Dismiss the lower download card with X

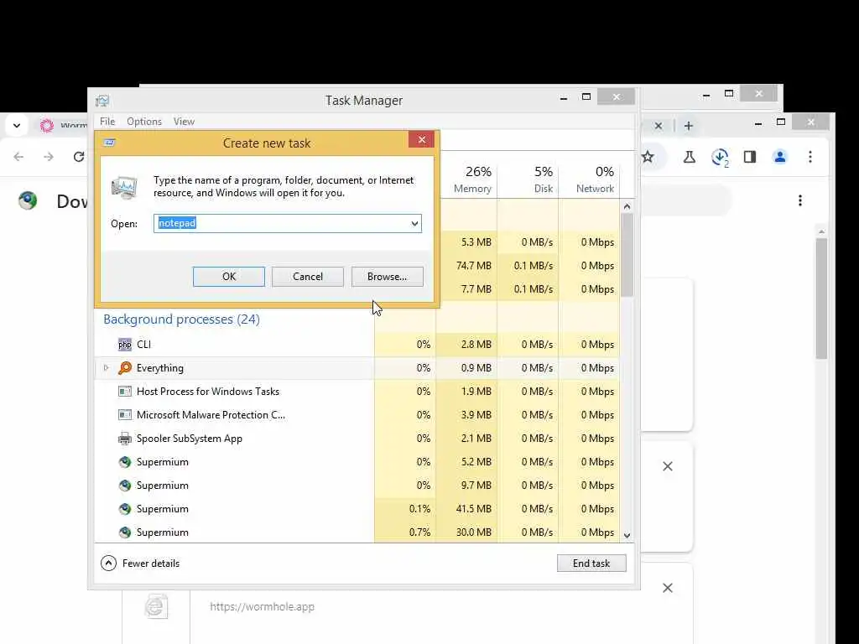(x=667, y=588)
